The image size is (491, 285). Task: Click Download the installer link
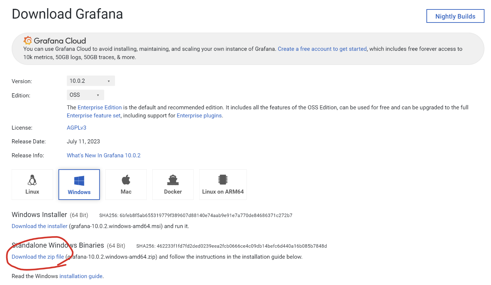[39, 226]
